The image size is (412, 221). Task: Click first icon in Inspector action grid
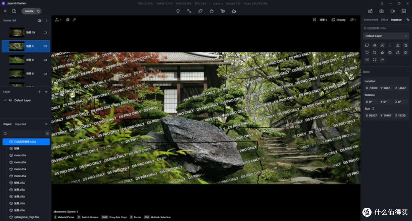coord(367,45)
